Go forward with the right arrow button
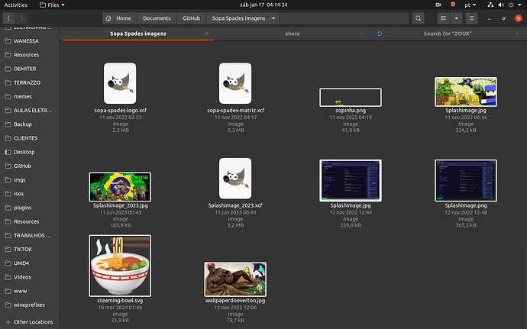 click(x=21, y=18)
